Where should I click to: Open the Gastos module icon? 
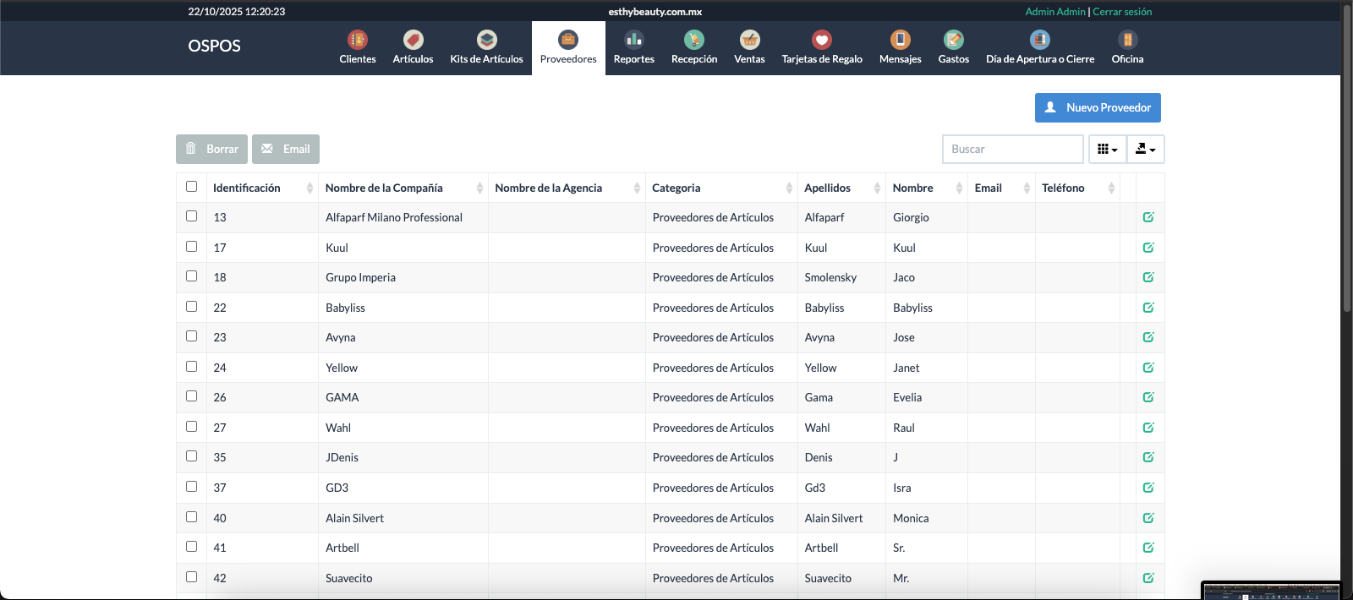(x=953, y=41)
